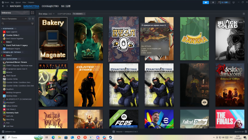Select Banana game cover
The width and height of the screenshot is (248, 140).
tap(194, 39)
